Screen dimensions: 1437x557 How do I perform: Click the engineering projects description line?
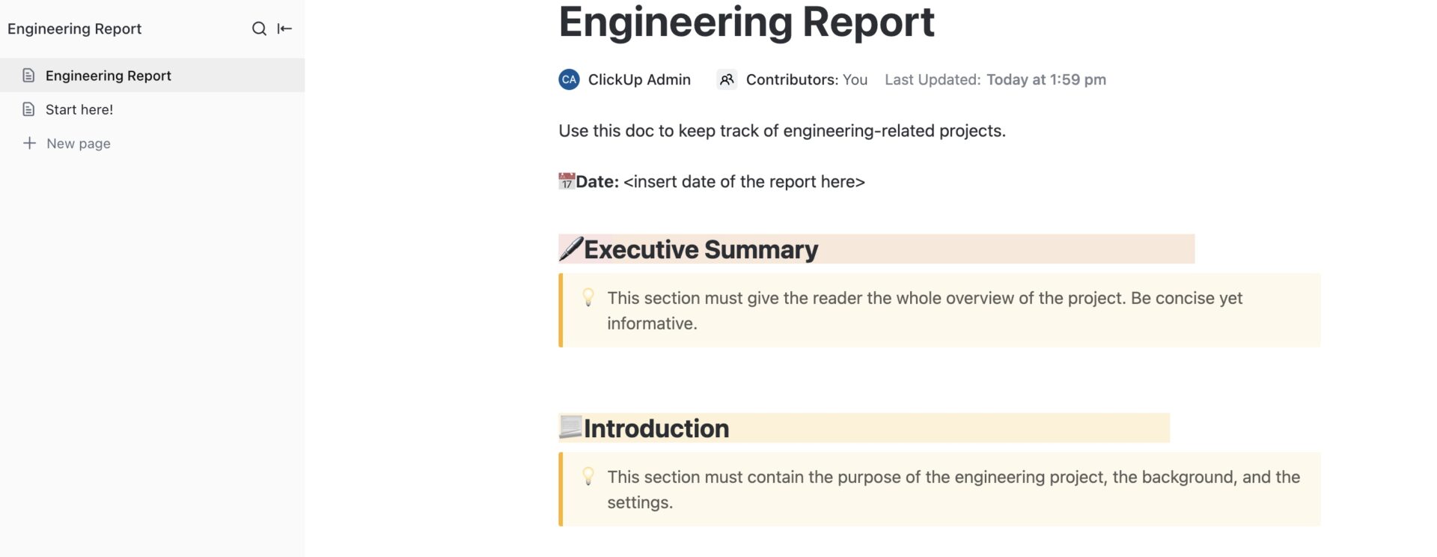point(781,130)
